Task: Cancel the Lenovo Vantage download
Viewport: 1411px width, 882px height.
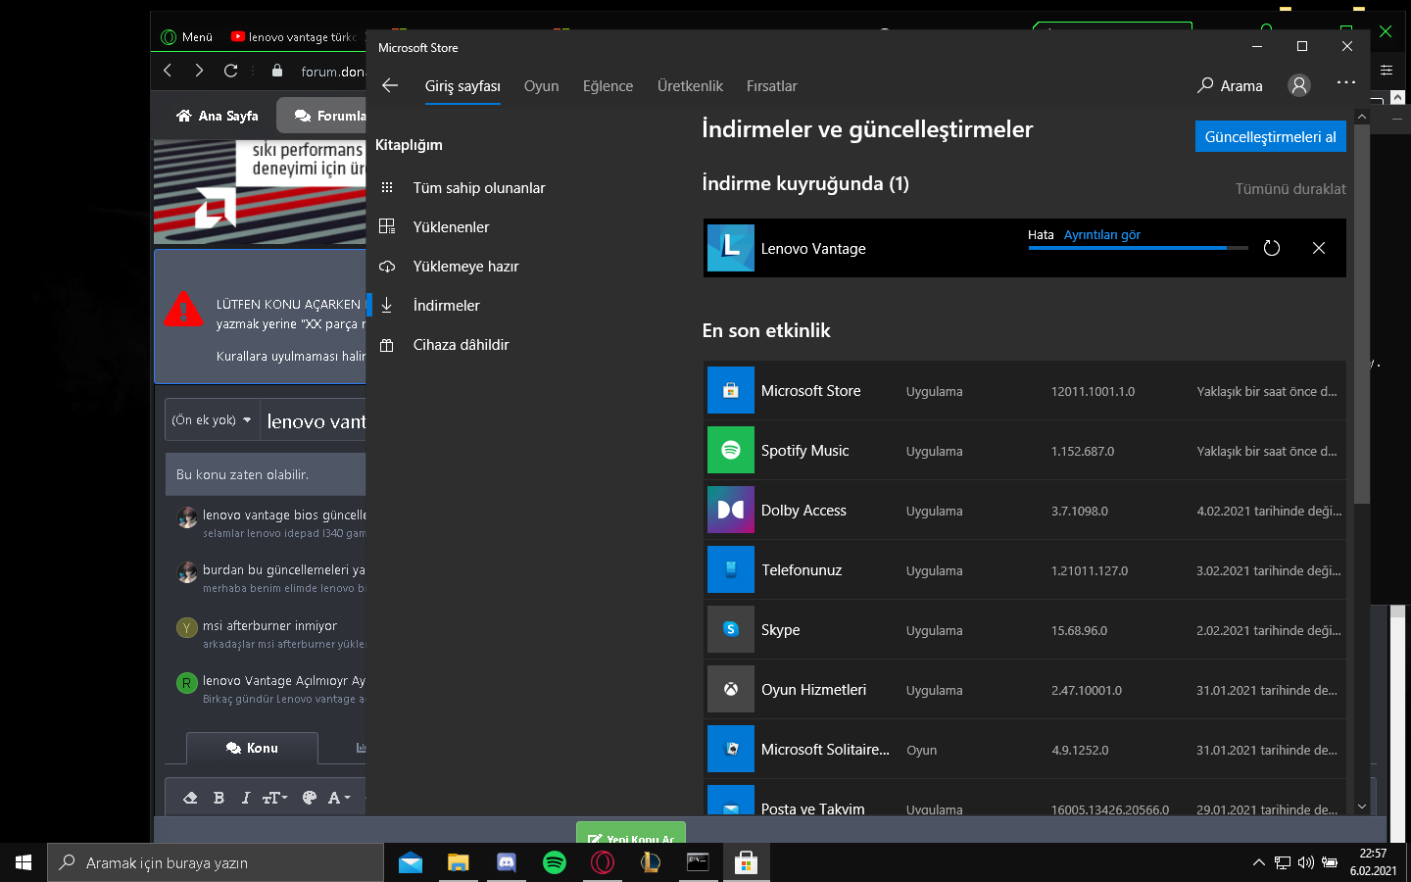Action: point(1319,248)
